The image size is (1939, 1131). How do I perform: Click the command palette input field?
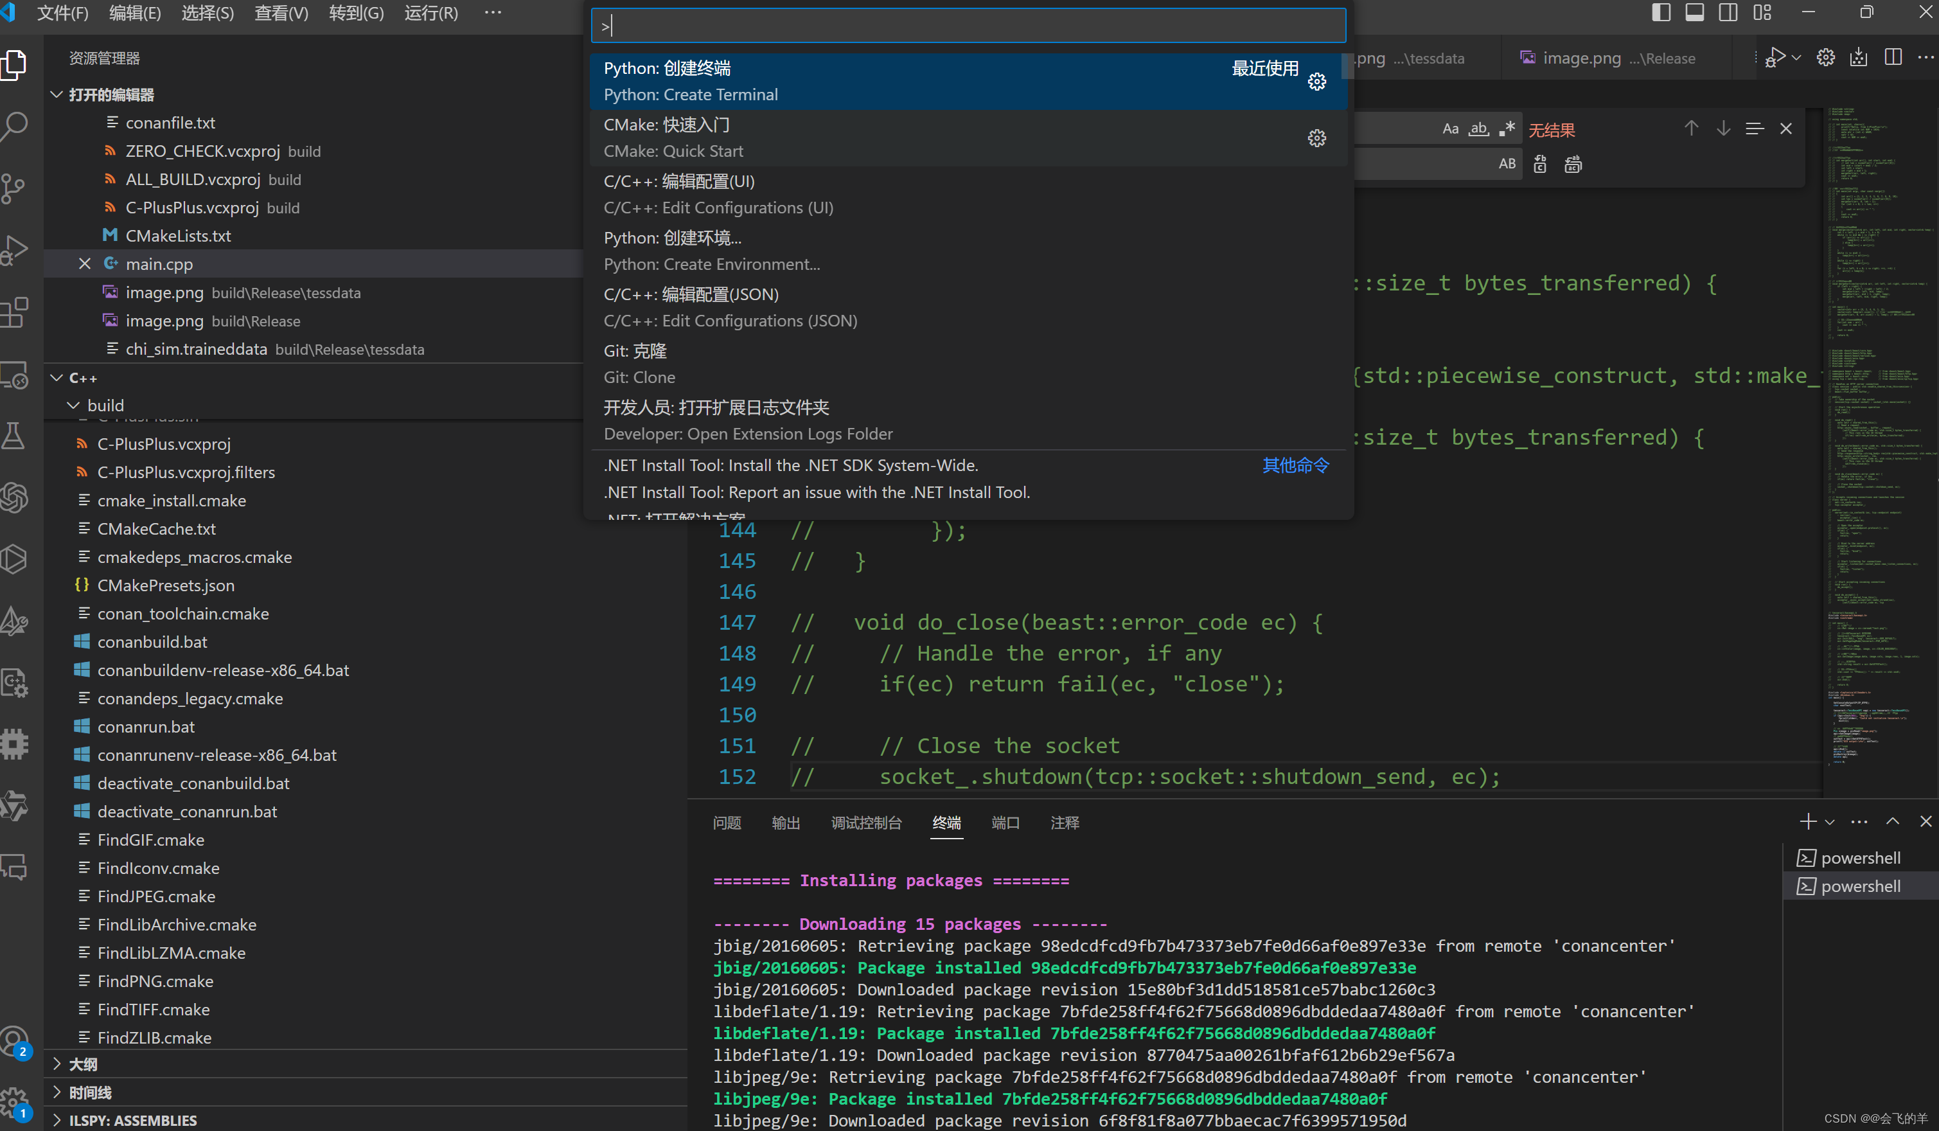pos(968,26)
